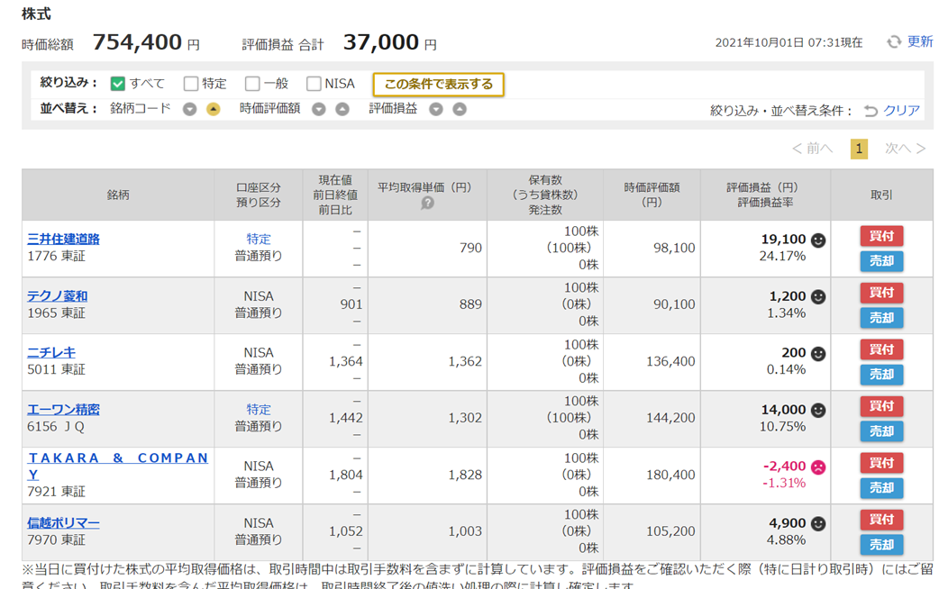Sort 時価評価額 descending with down arrow
The width and height of the screenshot is (948, 589).
coord(319,109)
